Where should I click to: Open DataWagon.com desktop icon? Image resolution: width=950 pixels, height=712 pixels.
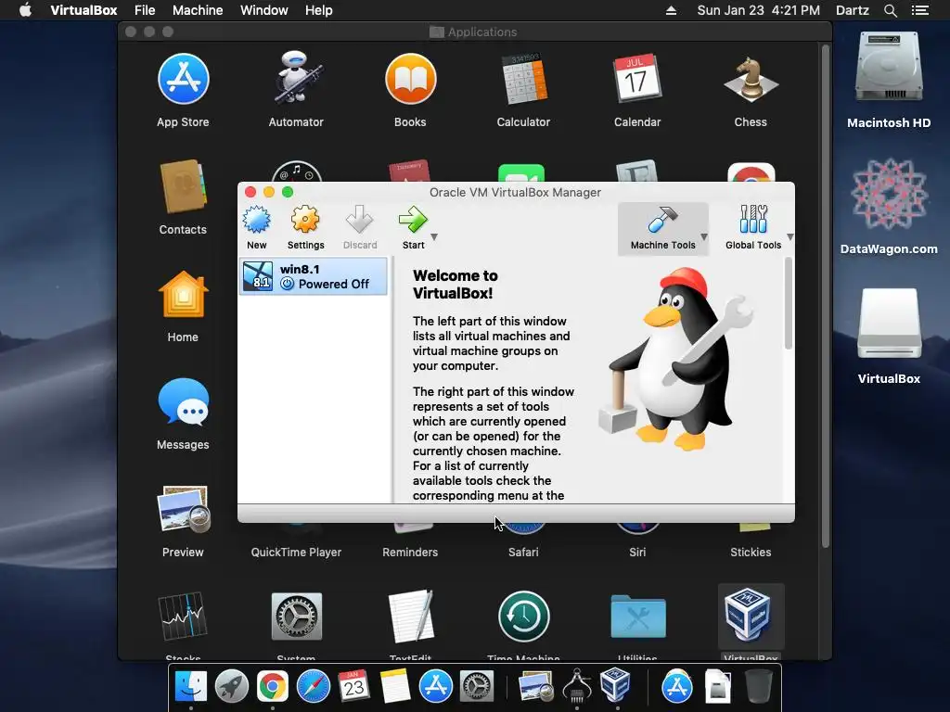[889, 195]
